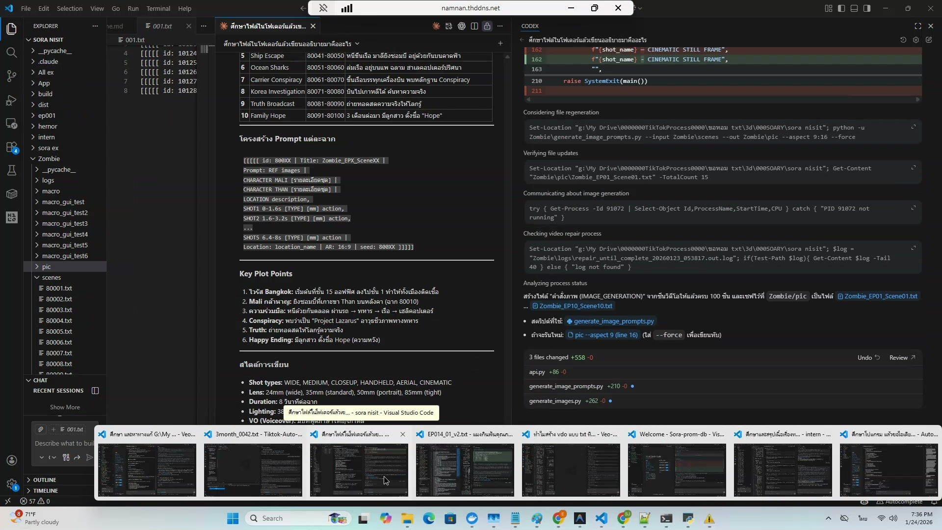This screenshot has height=530, width=942.
Task: Click Undo for changed files
Action: (868, 357)
